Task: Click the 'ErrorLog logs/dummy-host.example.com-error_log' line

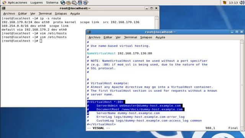Action: point(136,117)
